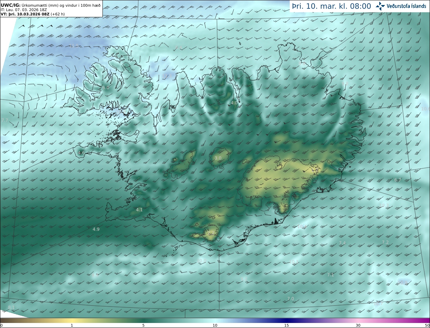
Task: Click the Veðurstofa Íslands name text
Action: [406, 6]
